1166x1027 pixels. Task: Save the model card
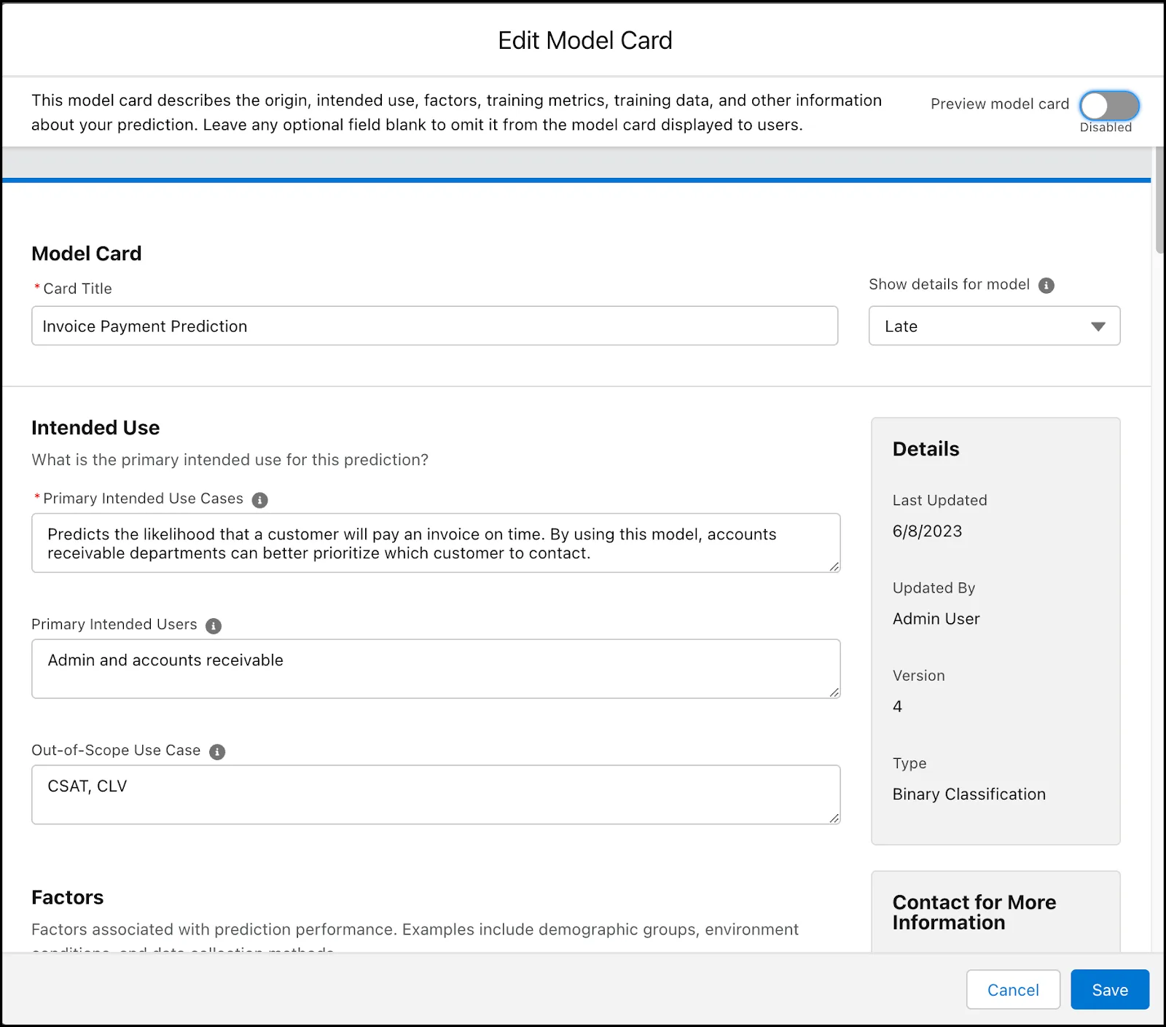[x=1110, y=990]
